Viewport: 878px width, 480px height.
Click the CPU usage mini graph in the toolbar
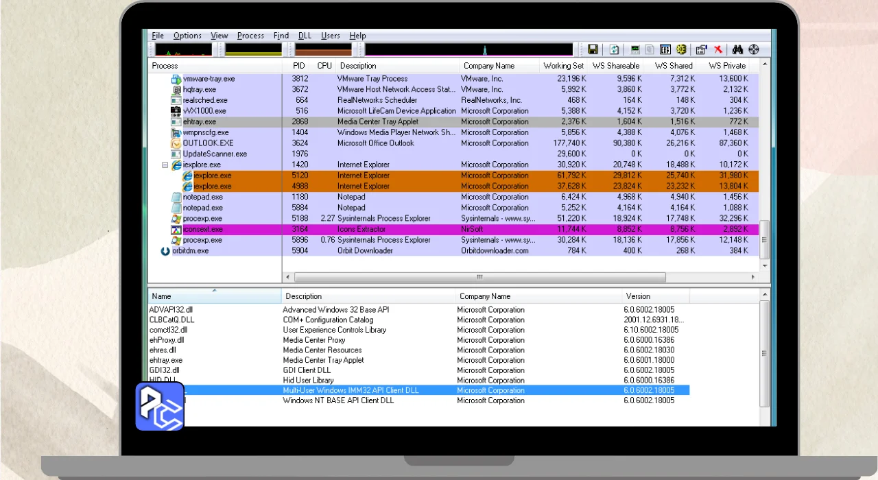[183, 49]
